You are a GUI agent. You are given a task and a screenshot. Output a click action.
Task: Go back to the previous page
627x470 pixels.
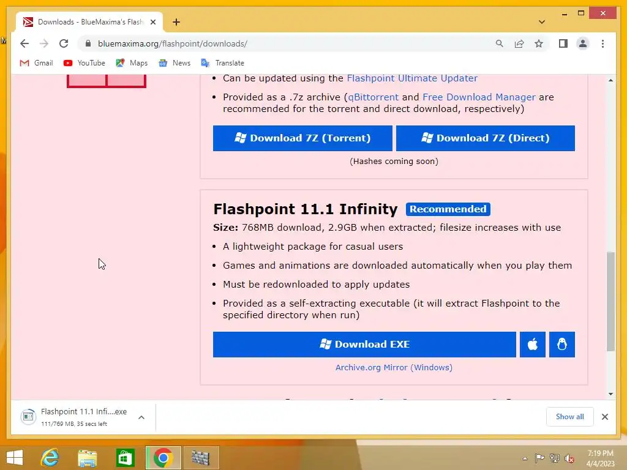pyautogui.click(x=24, y=43)
